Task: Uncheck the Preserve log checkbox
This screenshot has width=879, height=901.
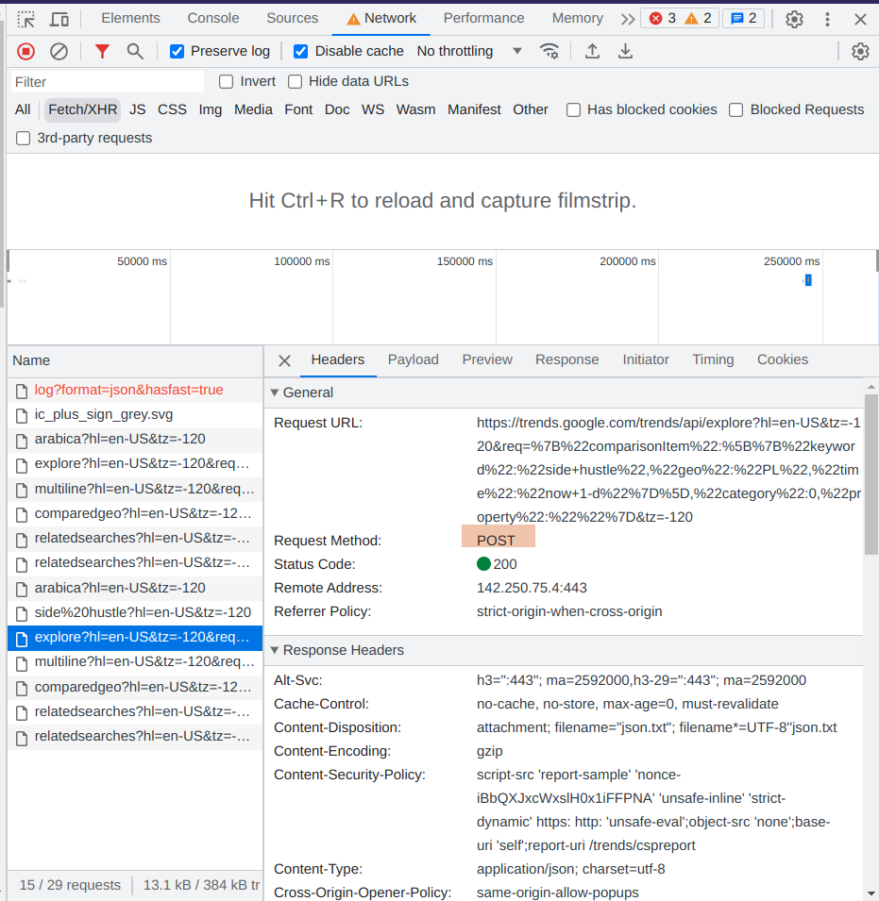Action: click(176, 51)
